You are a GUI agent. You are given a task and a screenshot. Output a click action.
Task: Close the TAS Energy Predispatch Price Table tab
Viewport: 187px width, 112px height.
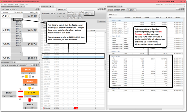click(x=22, y=6)
